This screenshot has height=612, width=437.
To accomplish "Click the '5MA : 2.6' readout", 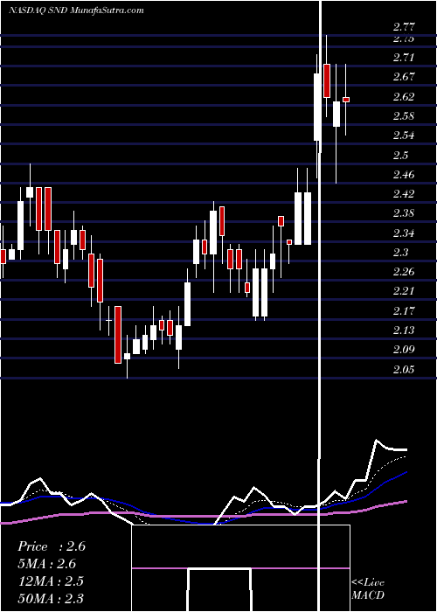I will click(47, 564).
